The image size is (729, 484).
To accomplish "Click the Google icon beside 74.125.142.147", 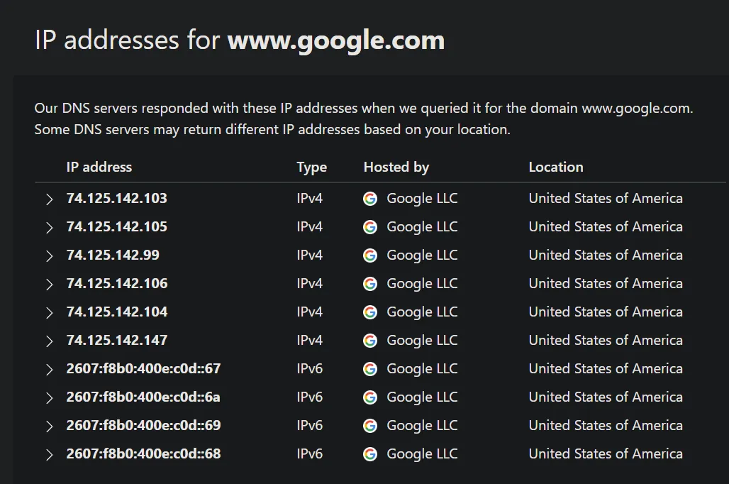I will coord(370,341).
